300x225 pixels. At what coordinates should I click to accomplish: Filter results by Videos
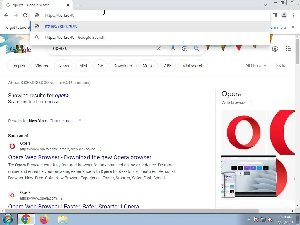(42, 66)
